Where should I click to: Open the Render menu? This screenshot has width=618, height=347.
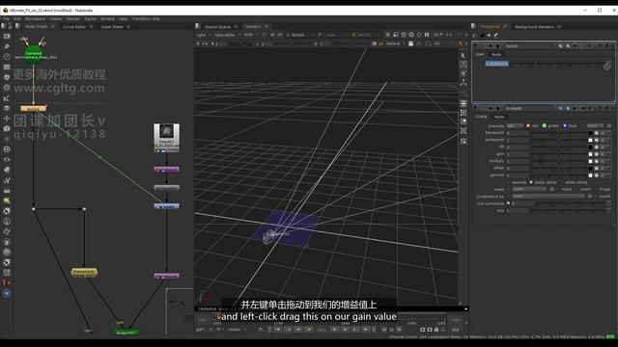tap(73, 19)
